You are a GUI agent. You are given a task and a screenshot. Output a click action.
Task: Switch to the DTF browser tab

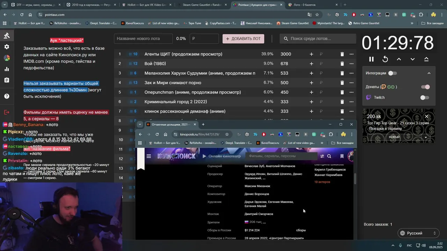pos(35,5)
